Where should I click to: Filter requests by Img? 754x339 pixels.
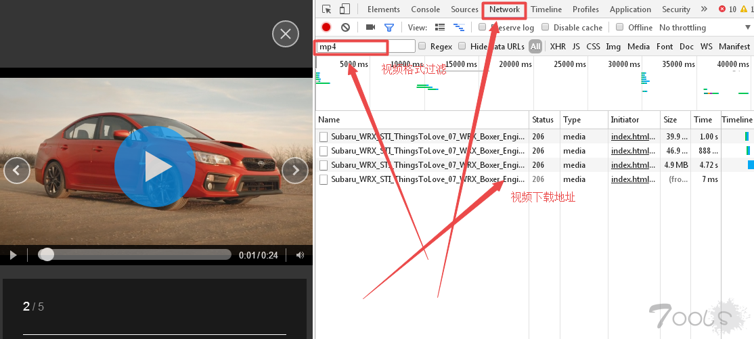613,46
